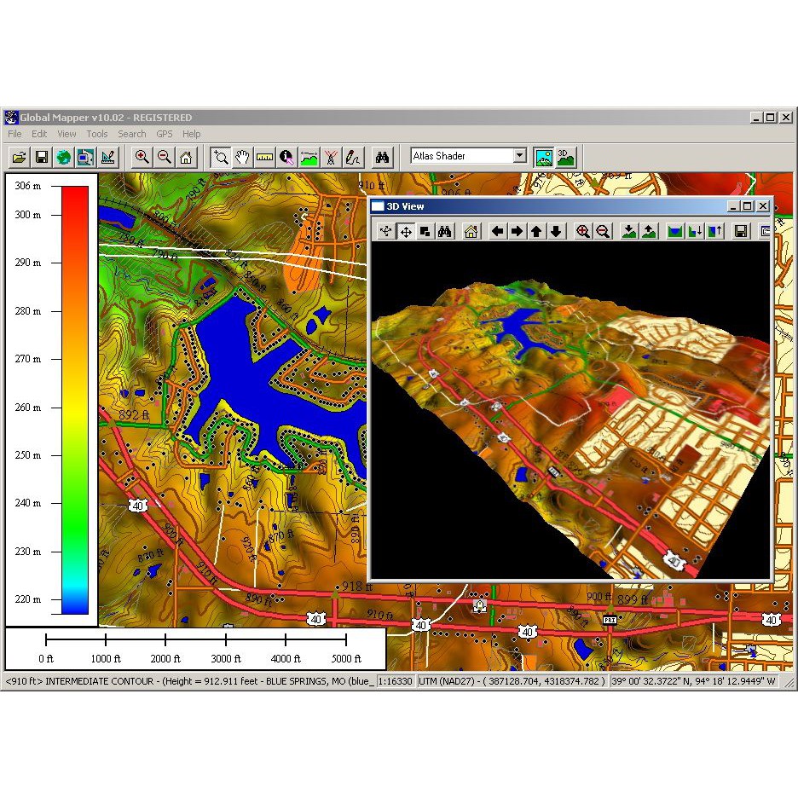Screen dimensions: 798x798
Task: Click left arrow button in 3D View
Action: point(497,231)
